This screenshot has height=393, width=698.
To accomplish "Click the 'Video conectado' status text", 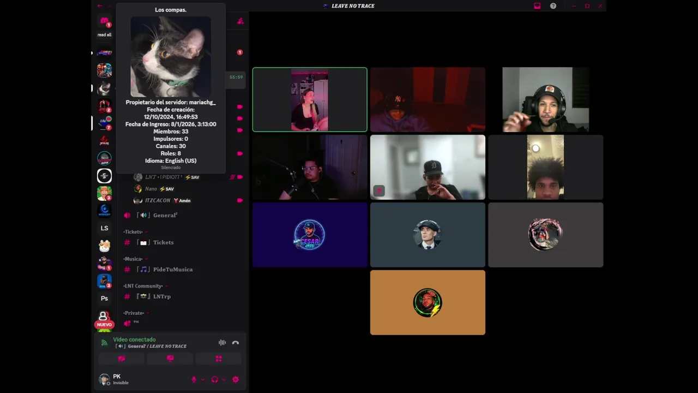I will click(x=134, y=340).
